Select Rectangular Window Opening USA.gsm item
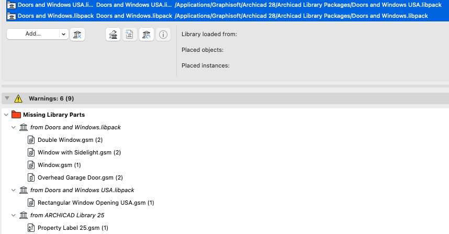The width and height of the screenshot is (449, 234). coord(95,203)
